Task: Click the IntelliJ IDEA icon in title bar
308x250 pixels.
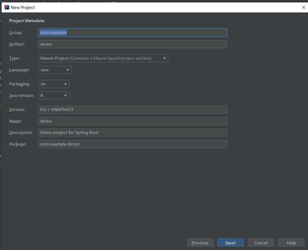Action: click(7, 8)
